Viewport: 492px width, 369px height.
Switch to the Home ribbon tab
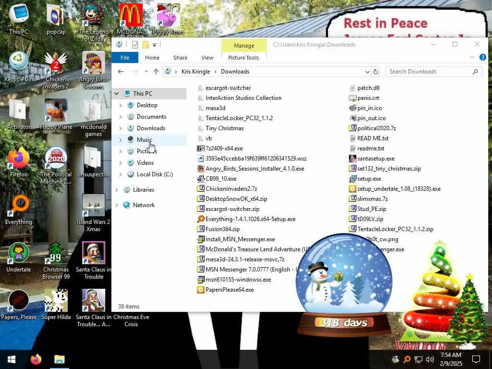point(152,58)
